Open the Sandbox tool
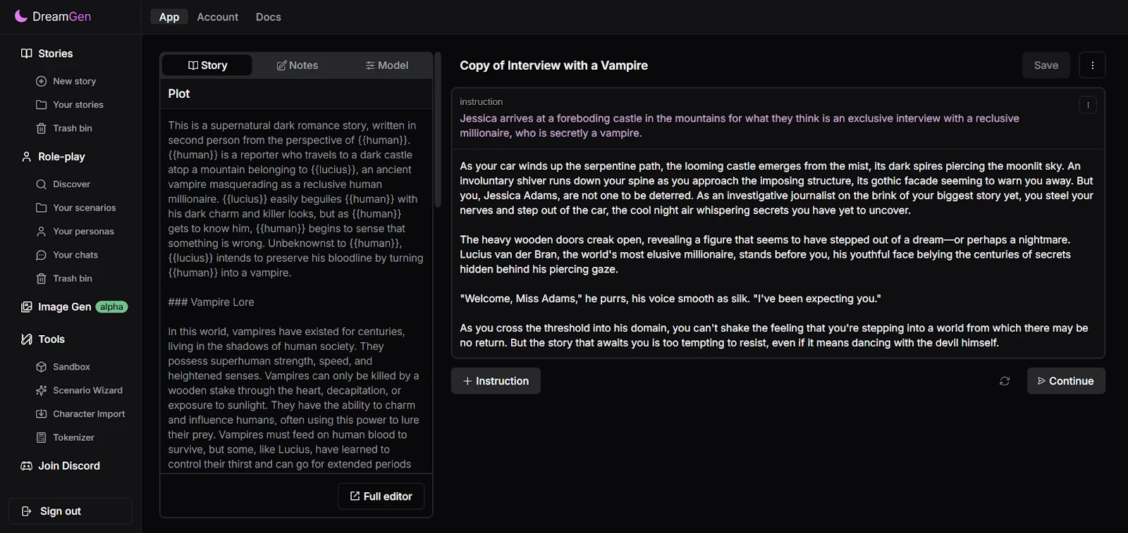 point(63,367)
